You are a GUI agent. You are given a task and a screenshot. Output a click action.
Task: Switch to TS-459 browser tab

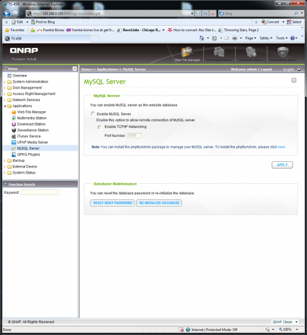click(x=47, y=39)
